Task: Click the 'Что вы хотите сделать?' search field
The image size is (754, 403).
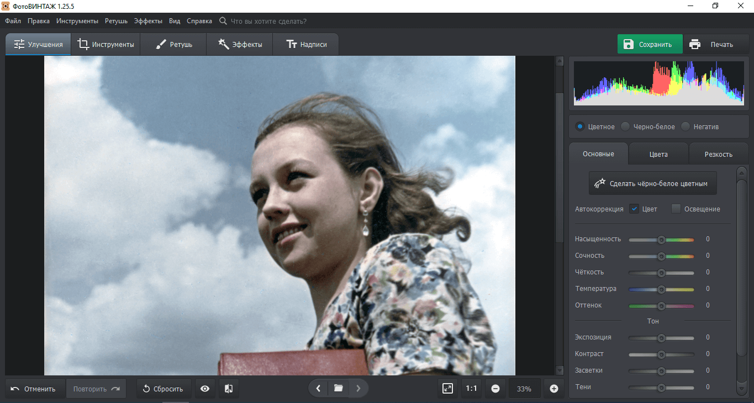Action: (x=268, y=21)
